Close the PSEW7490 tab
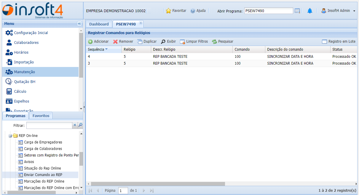Image resolution: width=359 pixels, height=195 pixels. coord(141,23)
